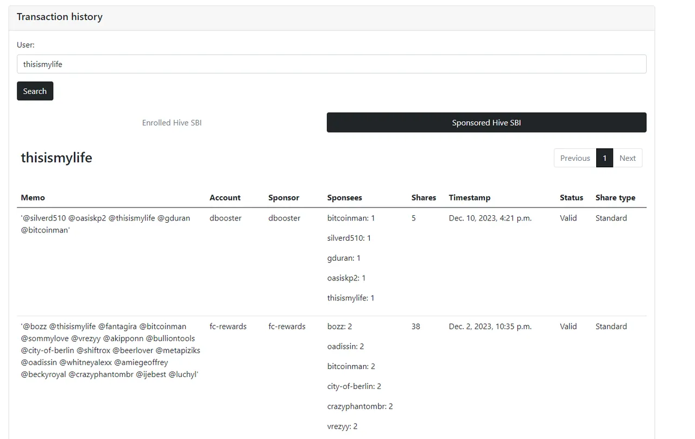Image resolution: width=695 pixels, height=439 pixels.
Task: Click the sponsee 'bitcoinman: 2'
Action: [351, 366]
